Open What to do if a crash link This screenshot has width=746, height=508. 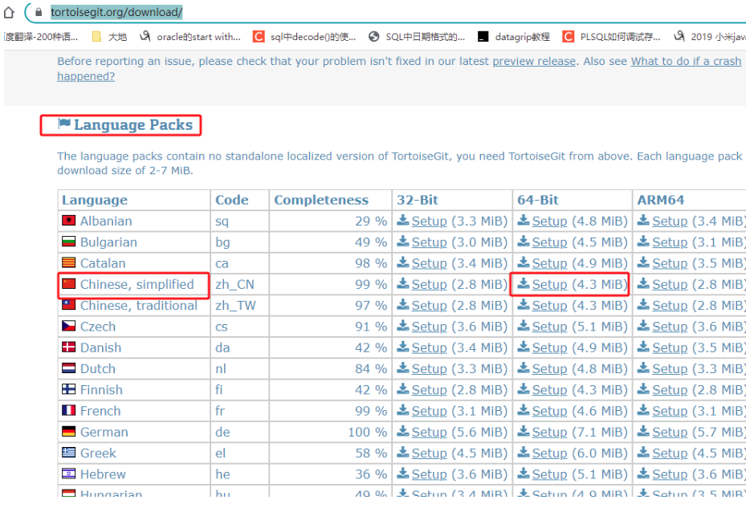(x=686, y=61)
